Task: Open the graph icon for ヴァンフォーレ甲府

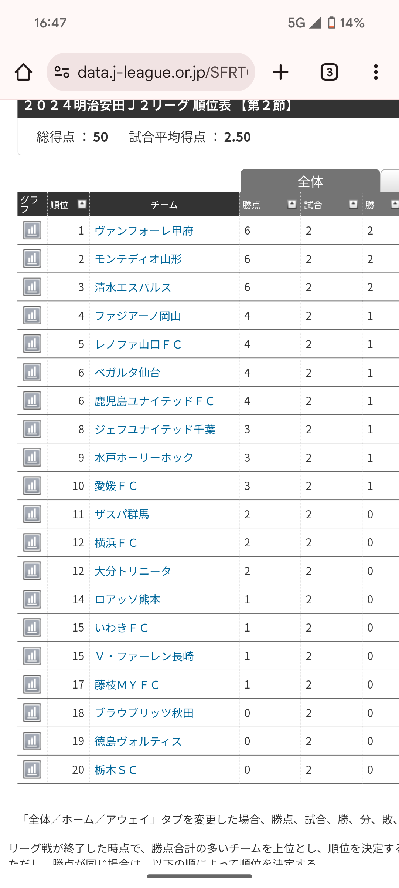Action: pyautogui.click(x=32, y=230)
